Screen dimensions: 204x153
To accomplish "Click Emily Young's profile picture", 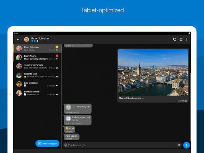I will tap(19, 57).
